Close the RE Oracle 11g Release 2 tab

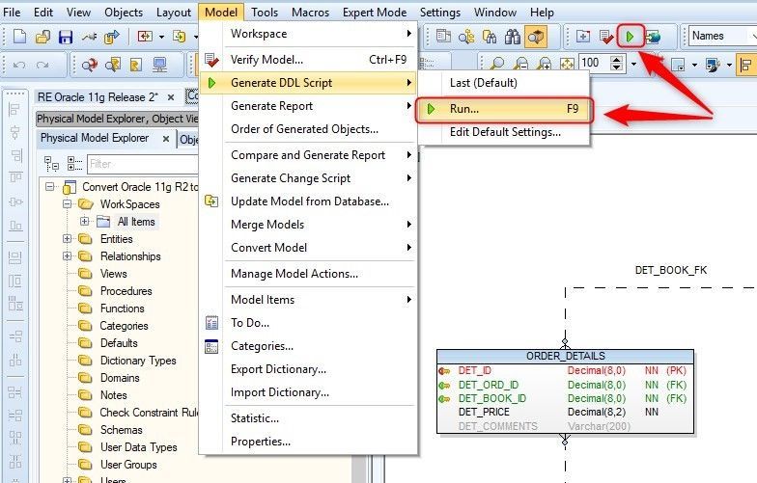click(170, 97)
